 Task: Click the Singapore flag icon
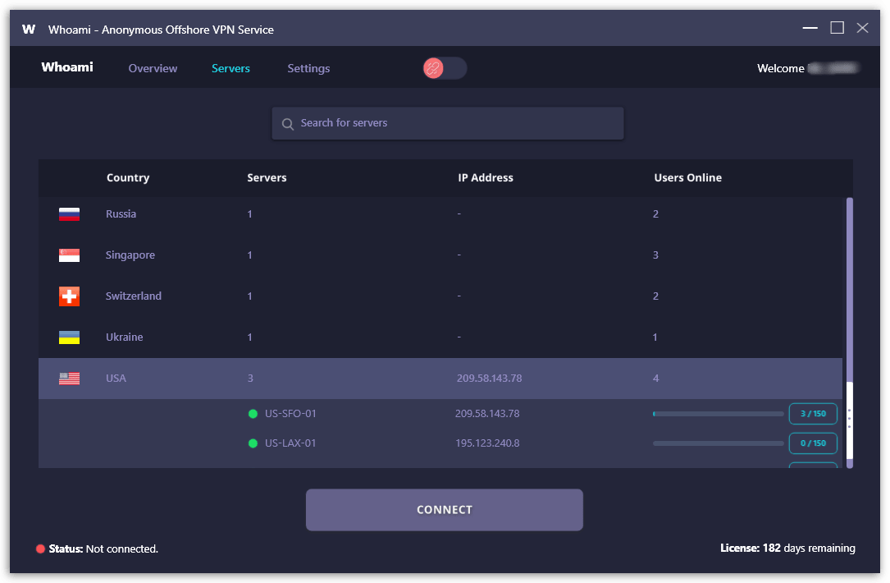pos(69,255)
